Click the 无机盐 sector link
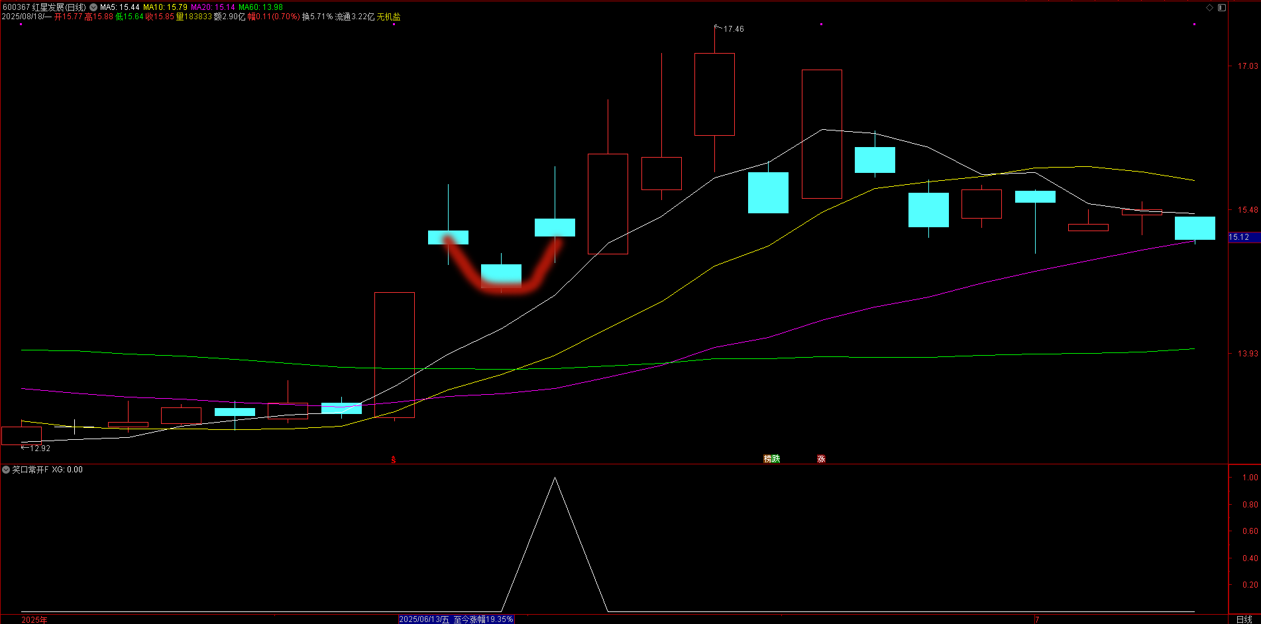The height and width of the screenshot is (624, 1261). 389,17
